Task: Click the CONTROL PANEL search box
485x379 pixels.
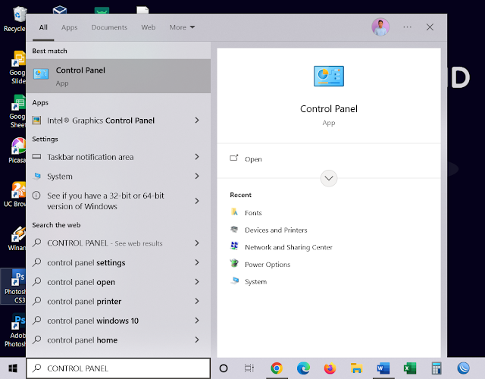Action: pyautogui.click(x=118, y=368)
